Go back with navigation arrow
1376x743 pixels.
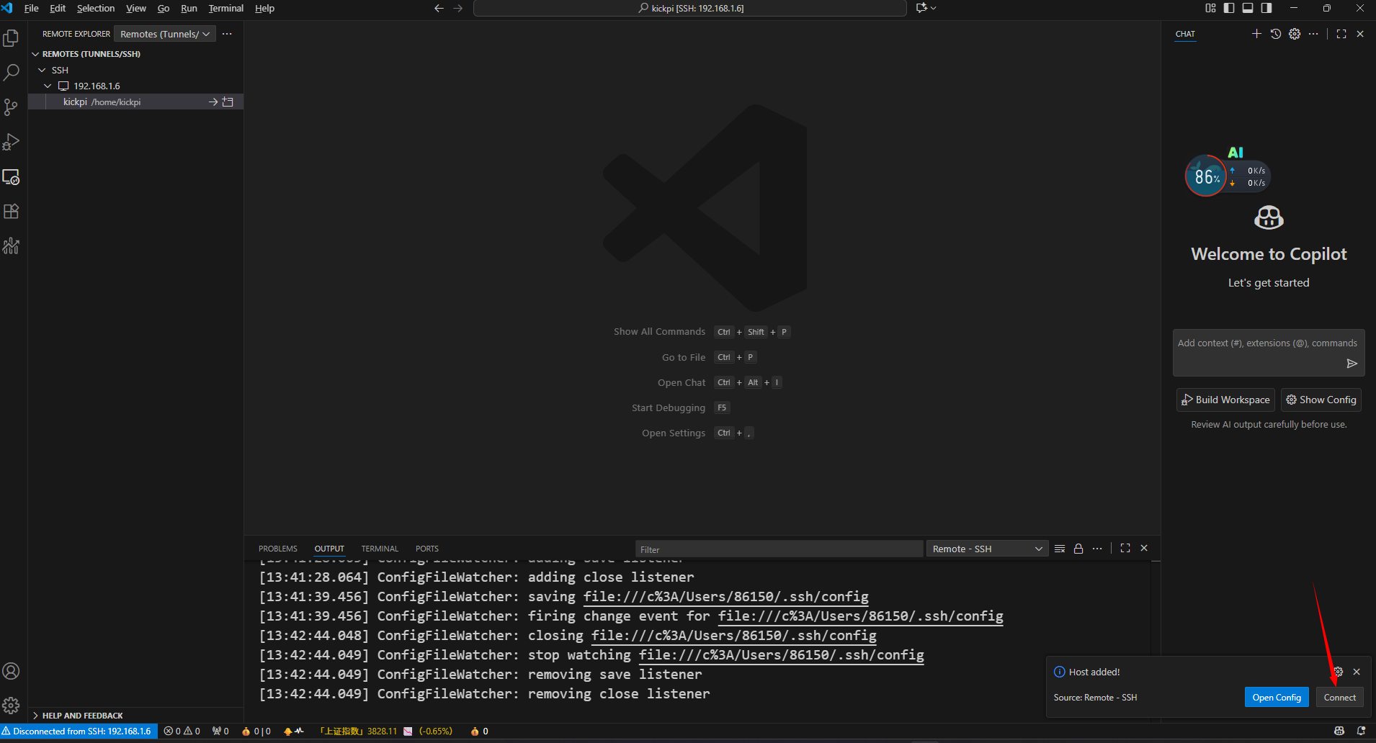pyautogui.click(x=439, y=8)
